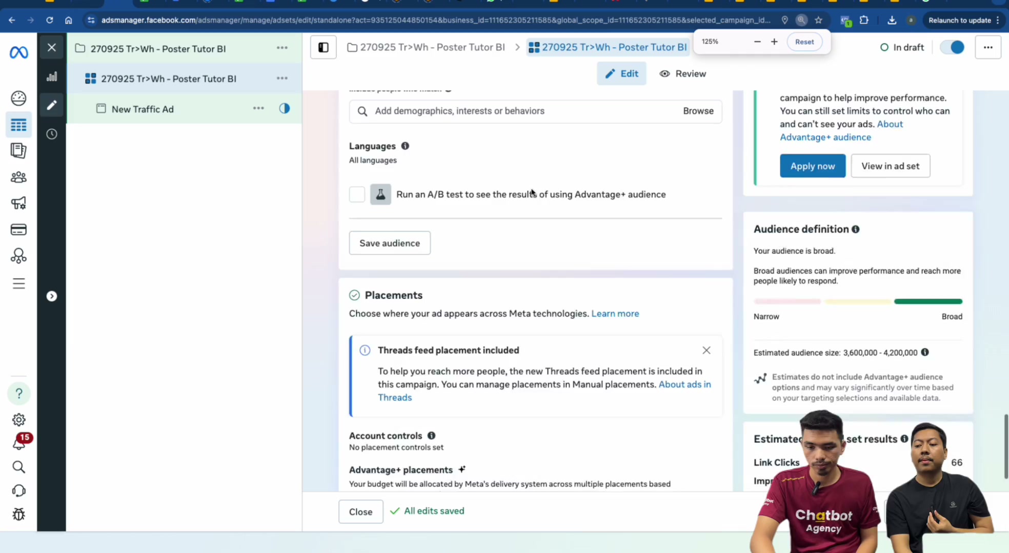Open the Audiences people icon
The height and width of the screenshot is (553, 1009).
tap(19, 177)
